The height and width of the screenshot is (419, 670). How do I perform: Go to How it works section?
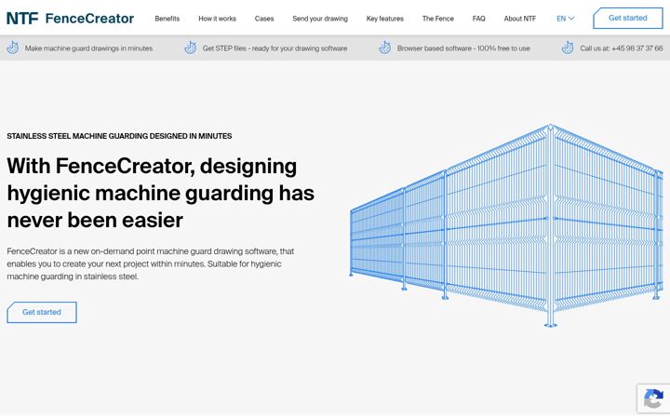[x=217, y=19]
